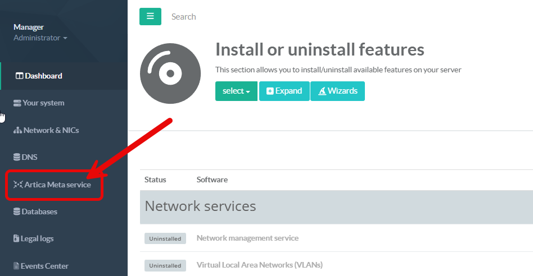Click inside the Search field

tap(225, 17)
